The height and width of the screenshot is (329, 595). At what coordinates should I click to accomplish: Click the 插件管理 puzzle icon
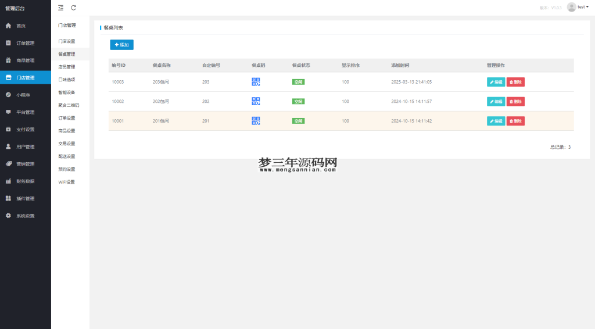8,198
